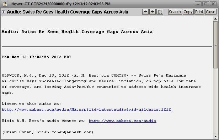Click the author line 'Brian Cohen, brian.cohen@ambest.com'
This screenshot has height=140, width=219.
tap(48, 132)
